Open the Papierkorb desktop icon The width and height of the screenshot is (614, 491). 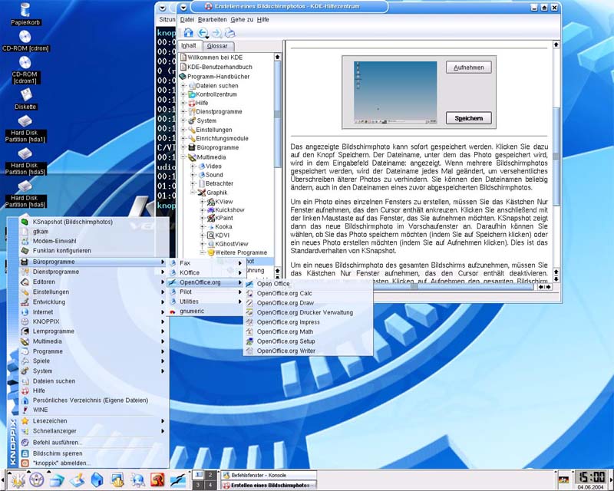[x=25, y=14]
